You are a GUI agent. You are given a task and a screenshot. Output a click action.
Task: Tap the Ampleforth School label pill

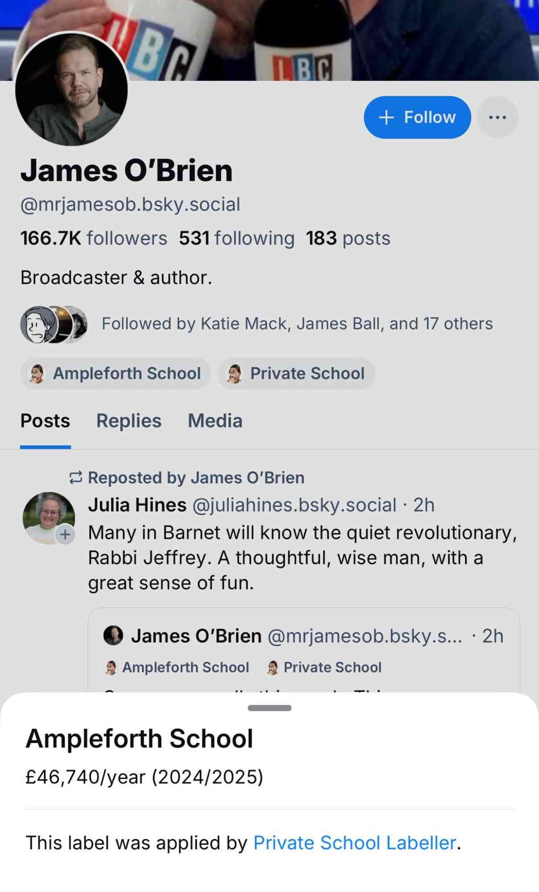pos(116,373)
